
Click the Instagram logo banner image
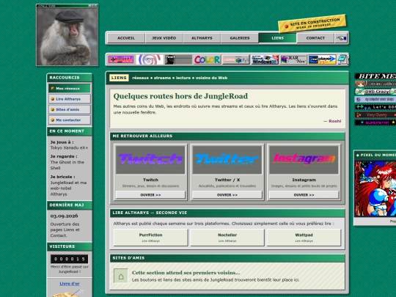click(x=304, y=160)
